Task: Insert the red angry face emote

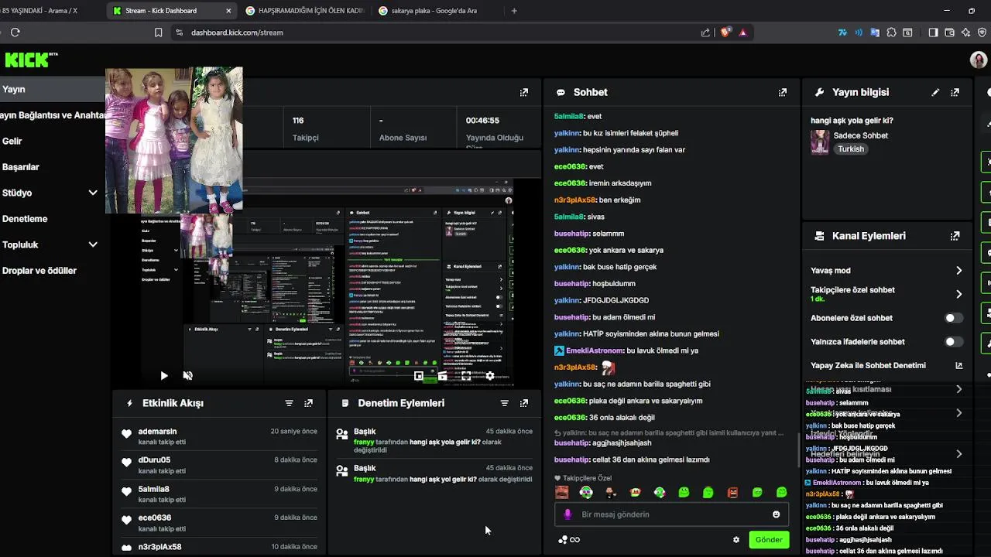Action: point(732,492)
